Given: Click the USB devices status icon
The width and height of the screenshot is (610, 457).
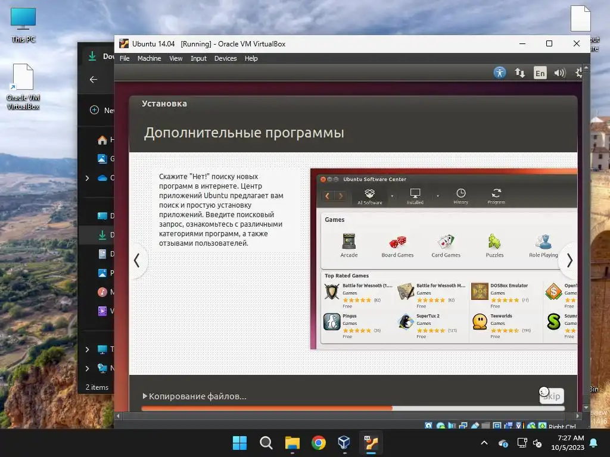Looking at the screenshot, I should pyautogui.click(x=475, y=425).
